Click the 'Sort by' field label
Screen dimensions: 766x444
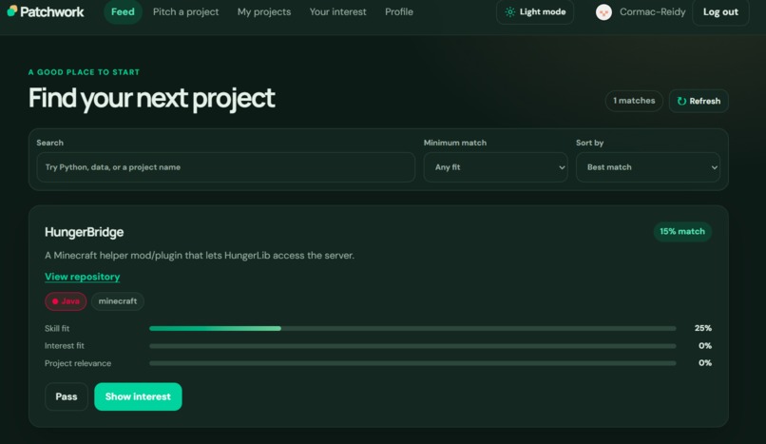(589, 143)
